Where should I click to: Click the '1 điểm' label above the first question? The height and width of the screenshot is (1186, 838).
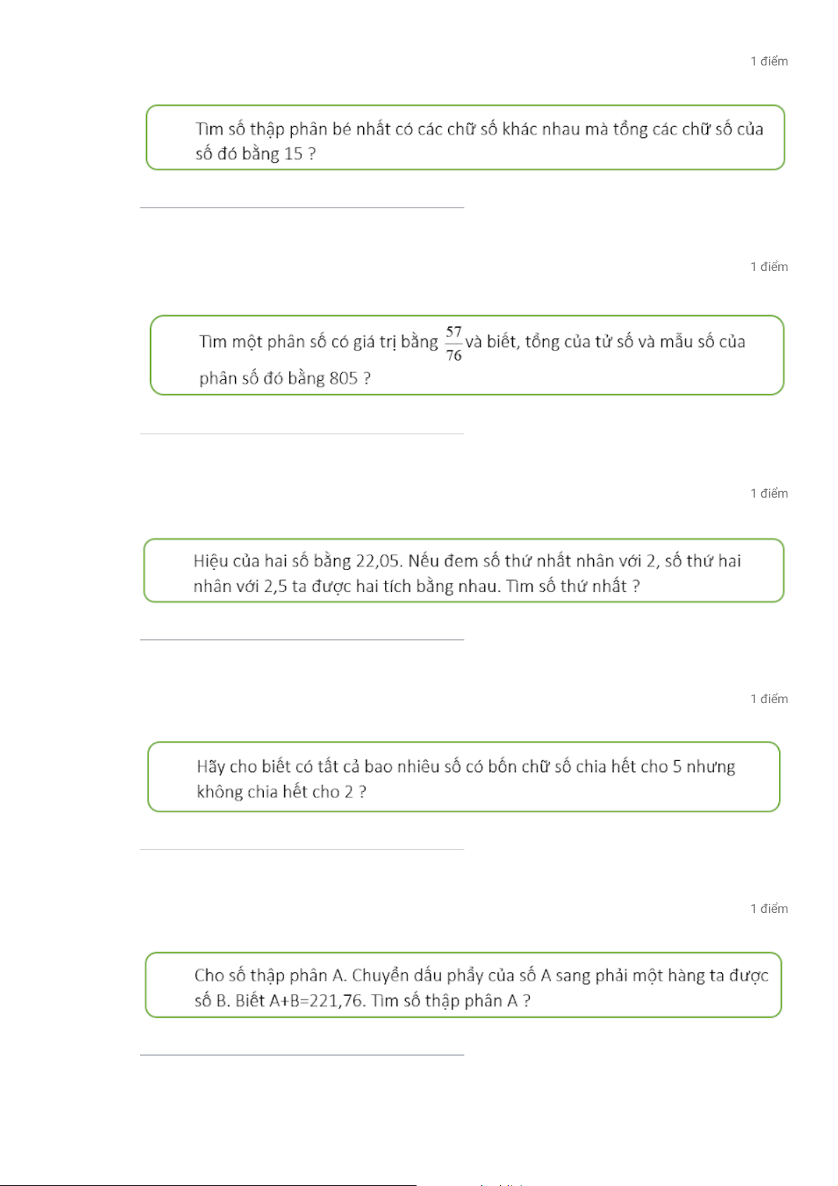(769, 61)
